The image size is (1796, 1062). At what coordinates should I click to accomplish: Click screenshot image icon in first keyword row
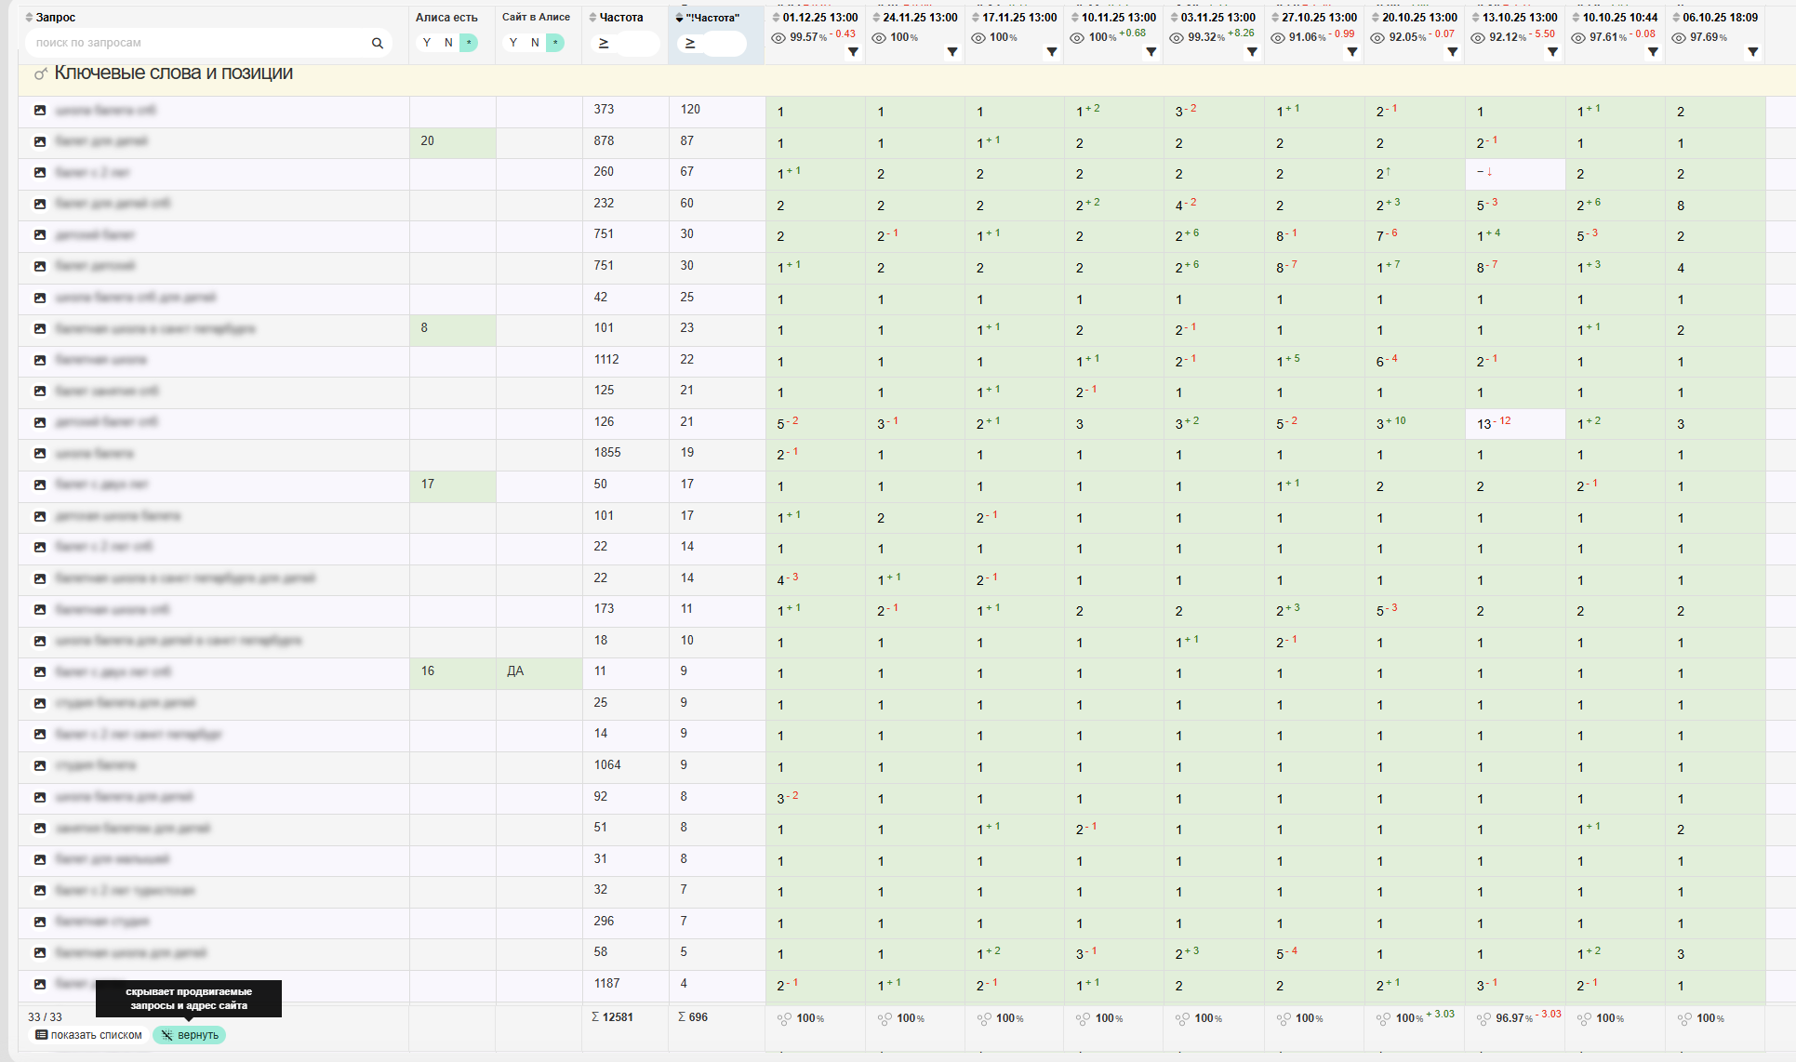click(x=40, y=110)
